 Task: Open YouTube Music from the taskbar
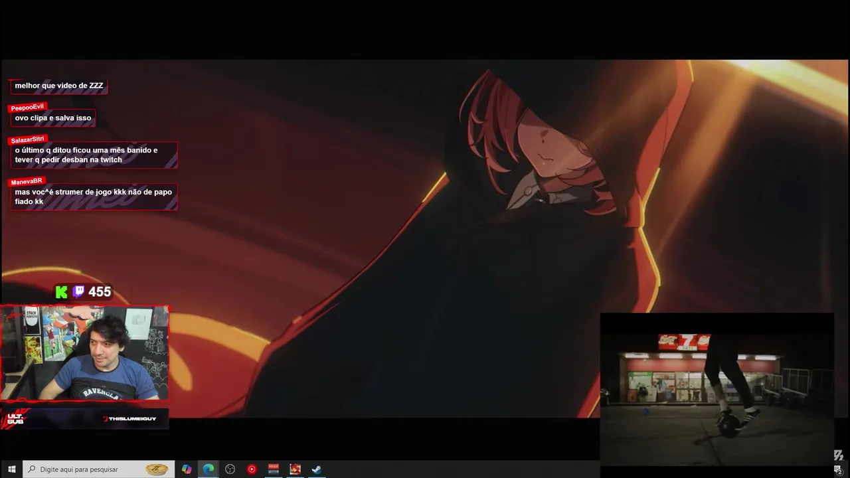click(252, 469)
